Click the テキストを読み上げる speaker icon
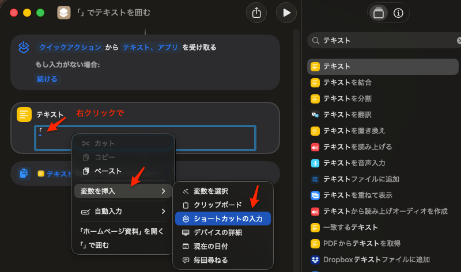This screenshot has height=272, width=461. (315, 147)
